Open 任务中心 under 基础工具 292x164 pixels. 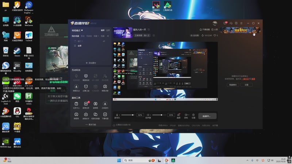pos(76,104)
